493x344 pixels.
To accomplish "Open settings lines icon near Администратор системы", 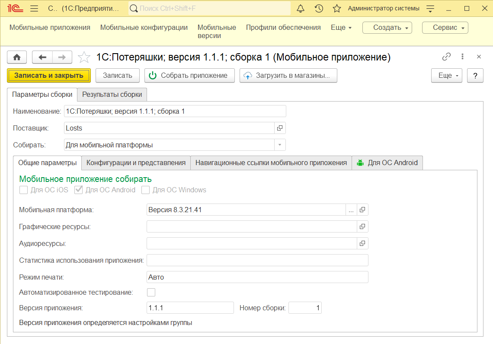I will point(430,9).
